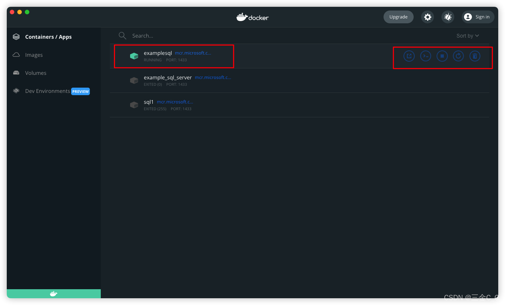Click the Upgrade button
The image size is (505, 305).
point(399,17)
